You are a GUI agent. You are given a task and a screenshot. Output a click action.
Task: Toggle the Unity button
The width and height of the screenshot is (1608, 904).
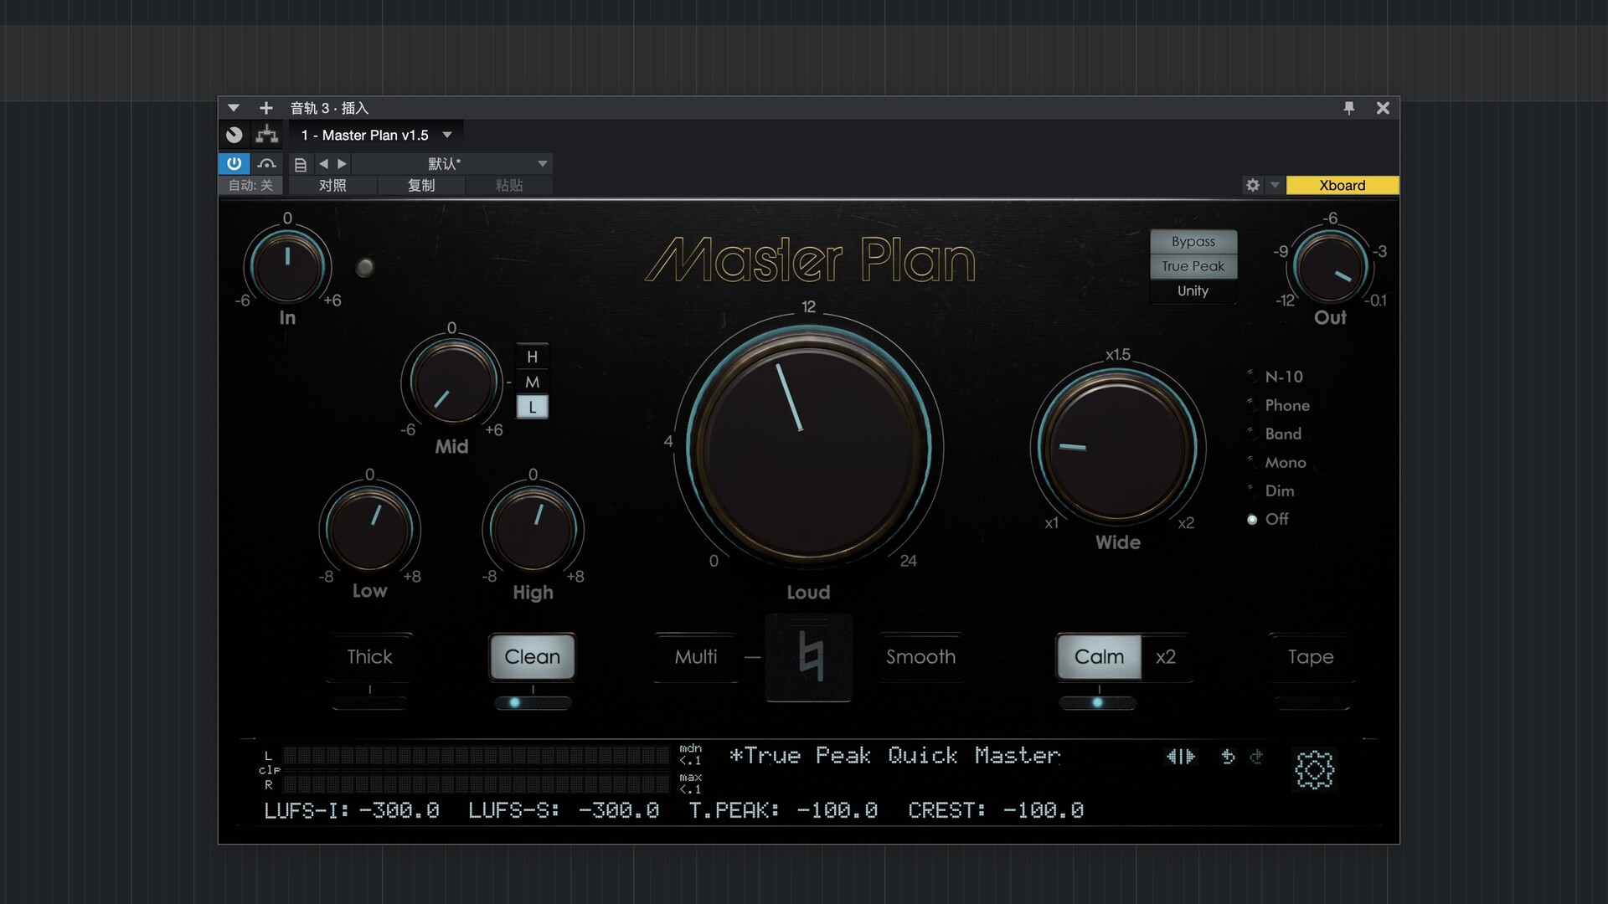tap(1193, 290)
